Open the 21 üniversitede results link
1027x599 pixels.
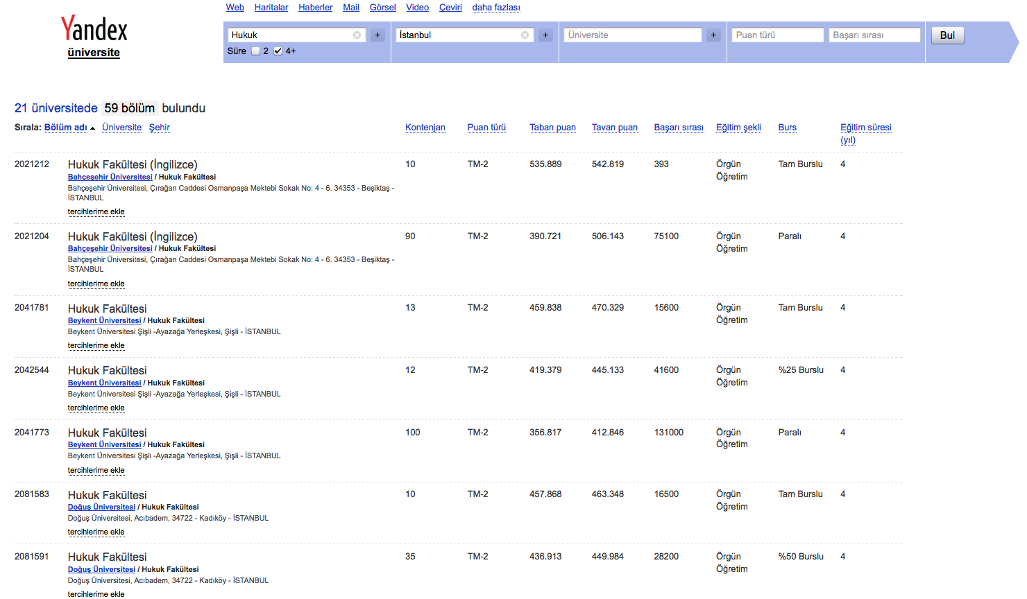point(56,108)
